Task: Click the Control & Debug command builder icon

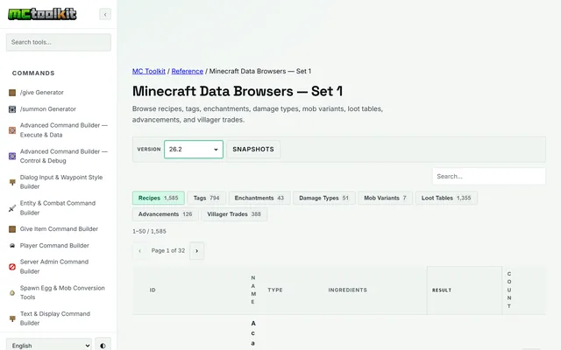Action: (12, 156)
